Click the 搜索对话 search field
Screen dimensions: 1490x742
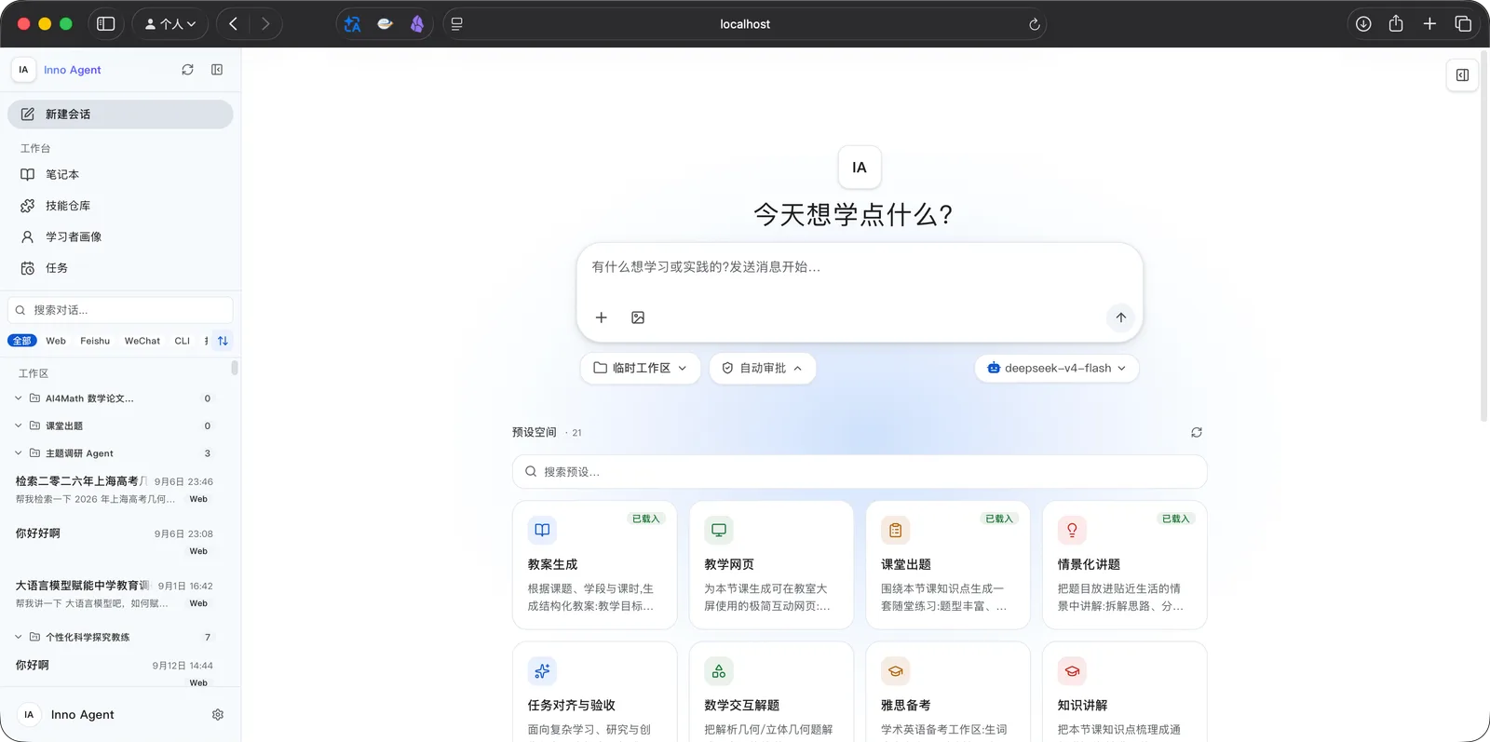click(120, 310)
